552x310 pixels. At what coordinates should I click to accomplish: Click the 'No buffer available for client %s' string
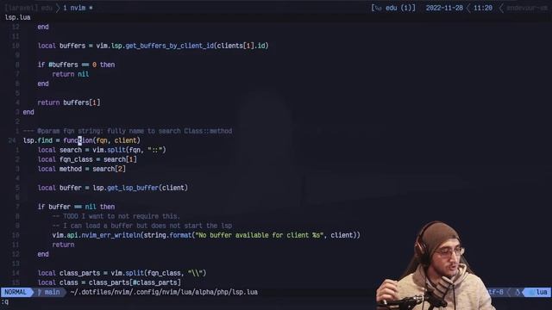point(259,235)
